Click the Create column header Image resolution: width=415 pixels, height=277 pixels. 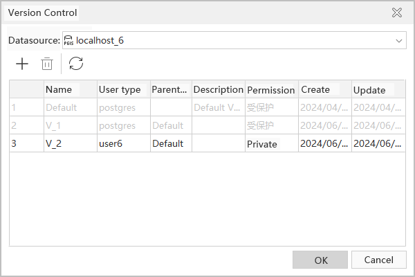pos(315,89)
